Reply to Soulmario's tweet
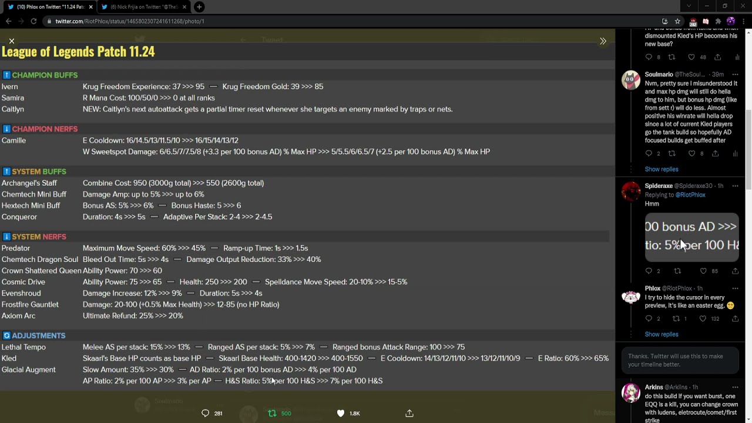752x423 pixels. click(649, 153)
